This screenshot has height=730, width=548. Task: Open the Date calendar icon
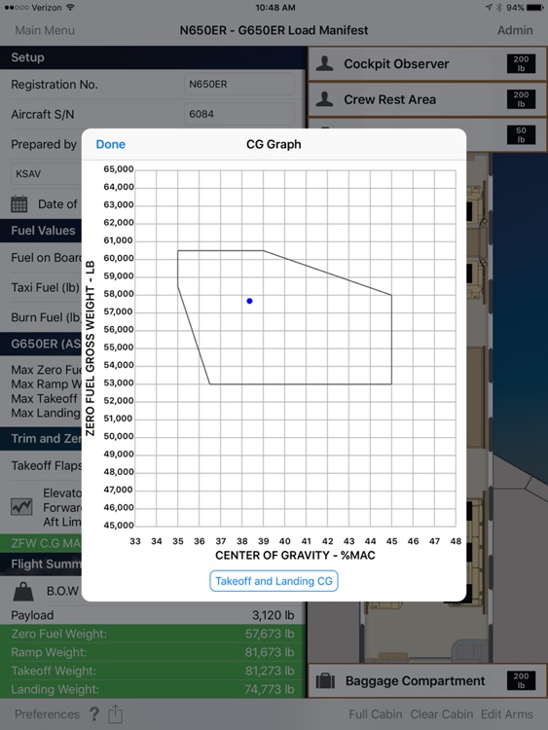point(19,204)
